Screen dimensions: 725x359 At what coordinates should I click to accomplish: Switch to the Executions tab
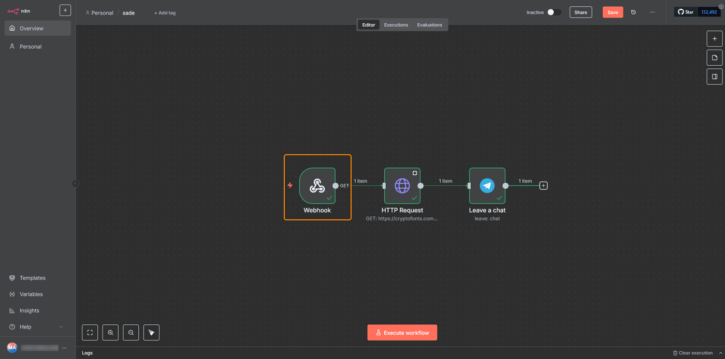396,25
